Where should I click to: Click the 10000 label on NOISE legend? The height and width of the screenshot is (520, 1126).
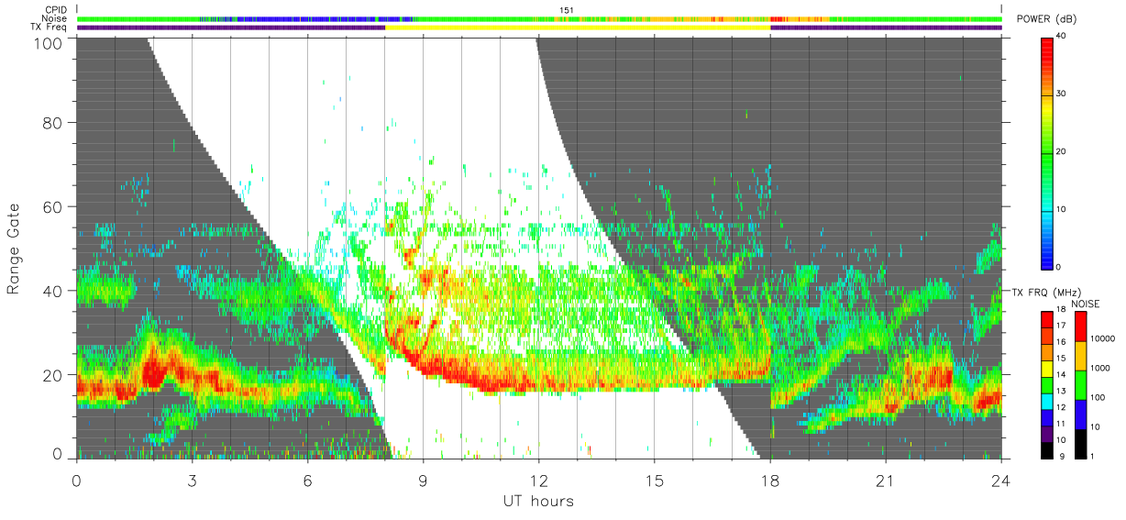[1104, 338]
